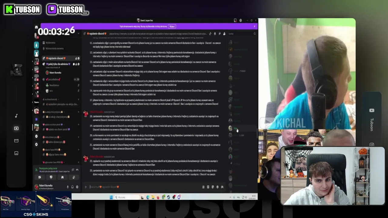Dismiss the purple streamer mode banner
The image size is (388, 218).
(254, 26)
